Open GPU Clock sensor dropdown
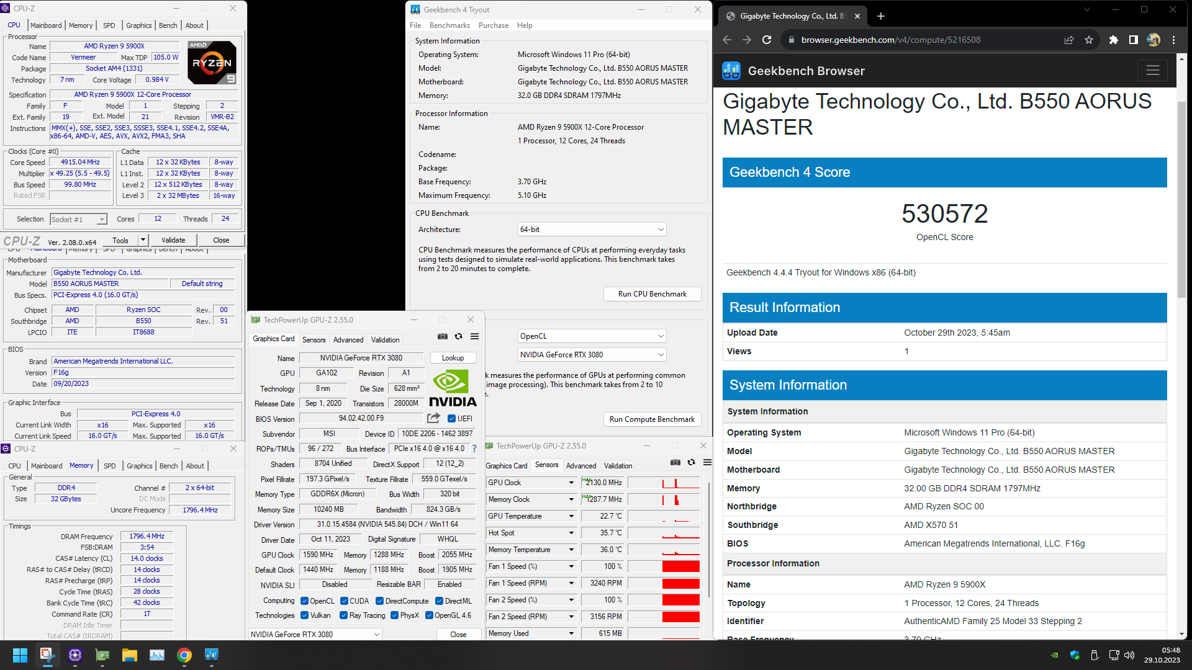The width and height of the screenshot is (1192, 670). point(571,483)
